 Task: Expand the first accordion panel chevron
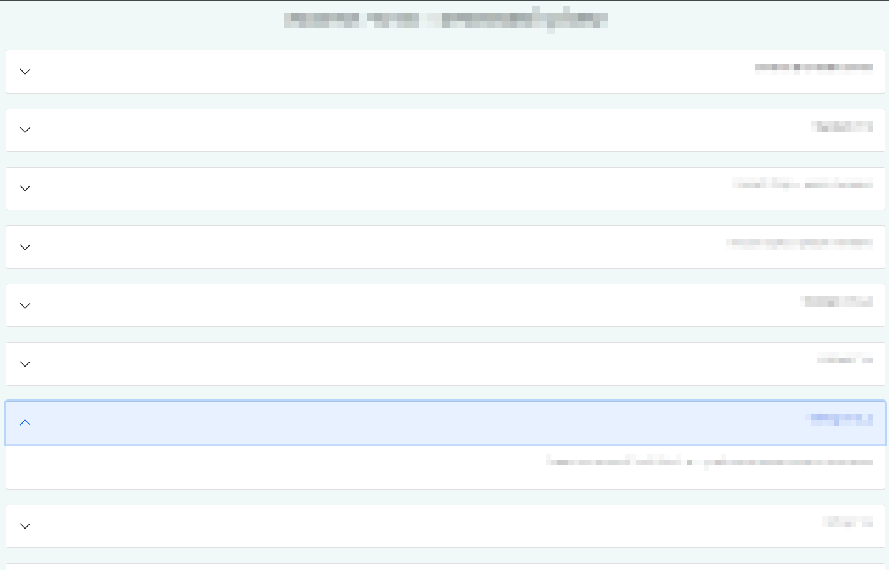point(25,72)
